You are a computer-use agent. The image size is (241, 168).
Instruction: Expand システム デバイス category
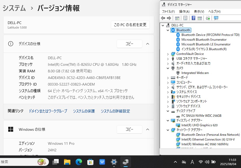click(x=168, y=92)
